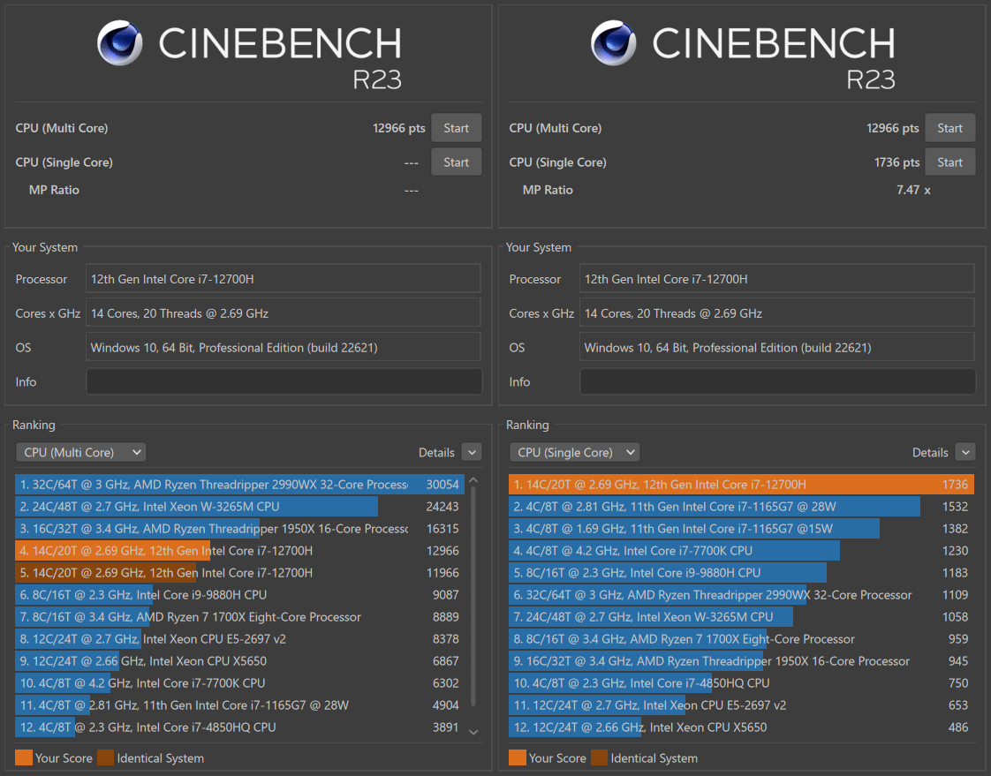
Task: Select Ryzen Threadripper 2990WX row scoring 30054
Action: pyautogui.click(x=239, y=484)
